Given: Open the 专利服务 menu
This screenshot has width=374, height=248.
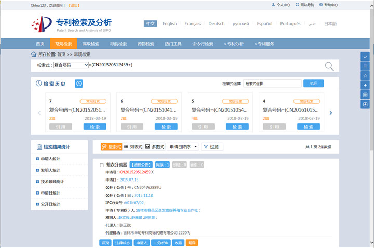Looking at the screenshot, I should (x=264, y=44).
